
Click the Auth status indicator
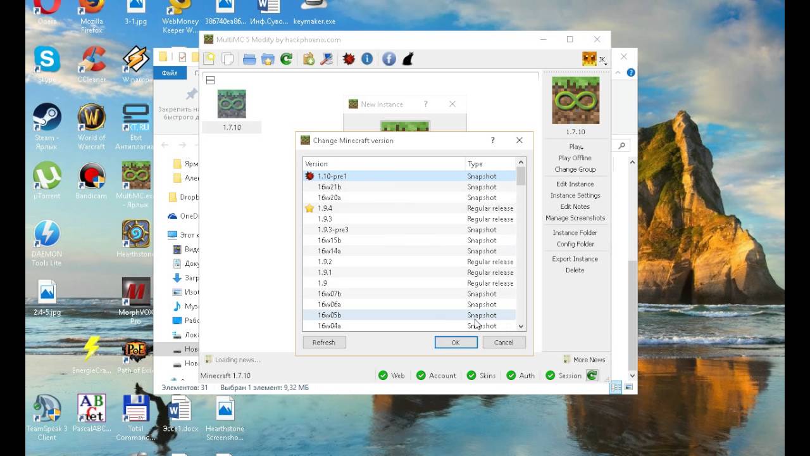(521, 376)
